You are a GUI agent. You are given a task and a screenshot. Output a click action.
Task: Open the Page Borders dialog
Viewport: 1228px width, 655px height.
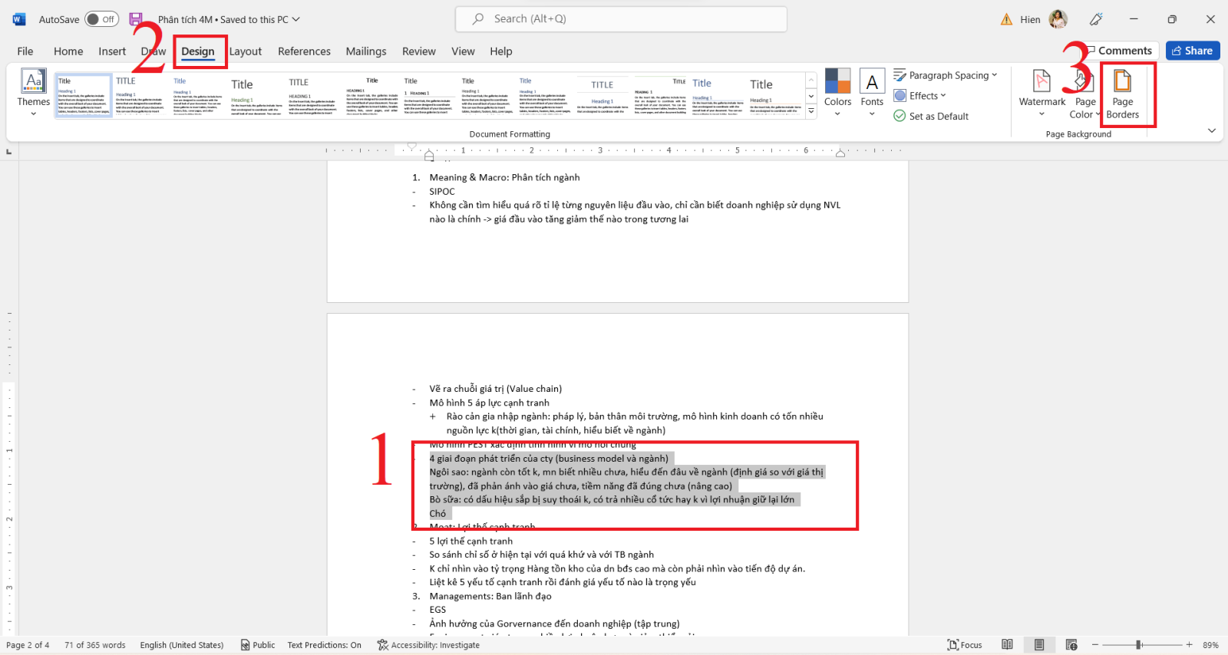(1122, 94)
